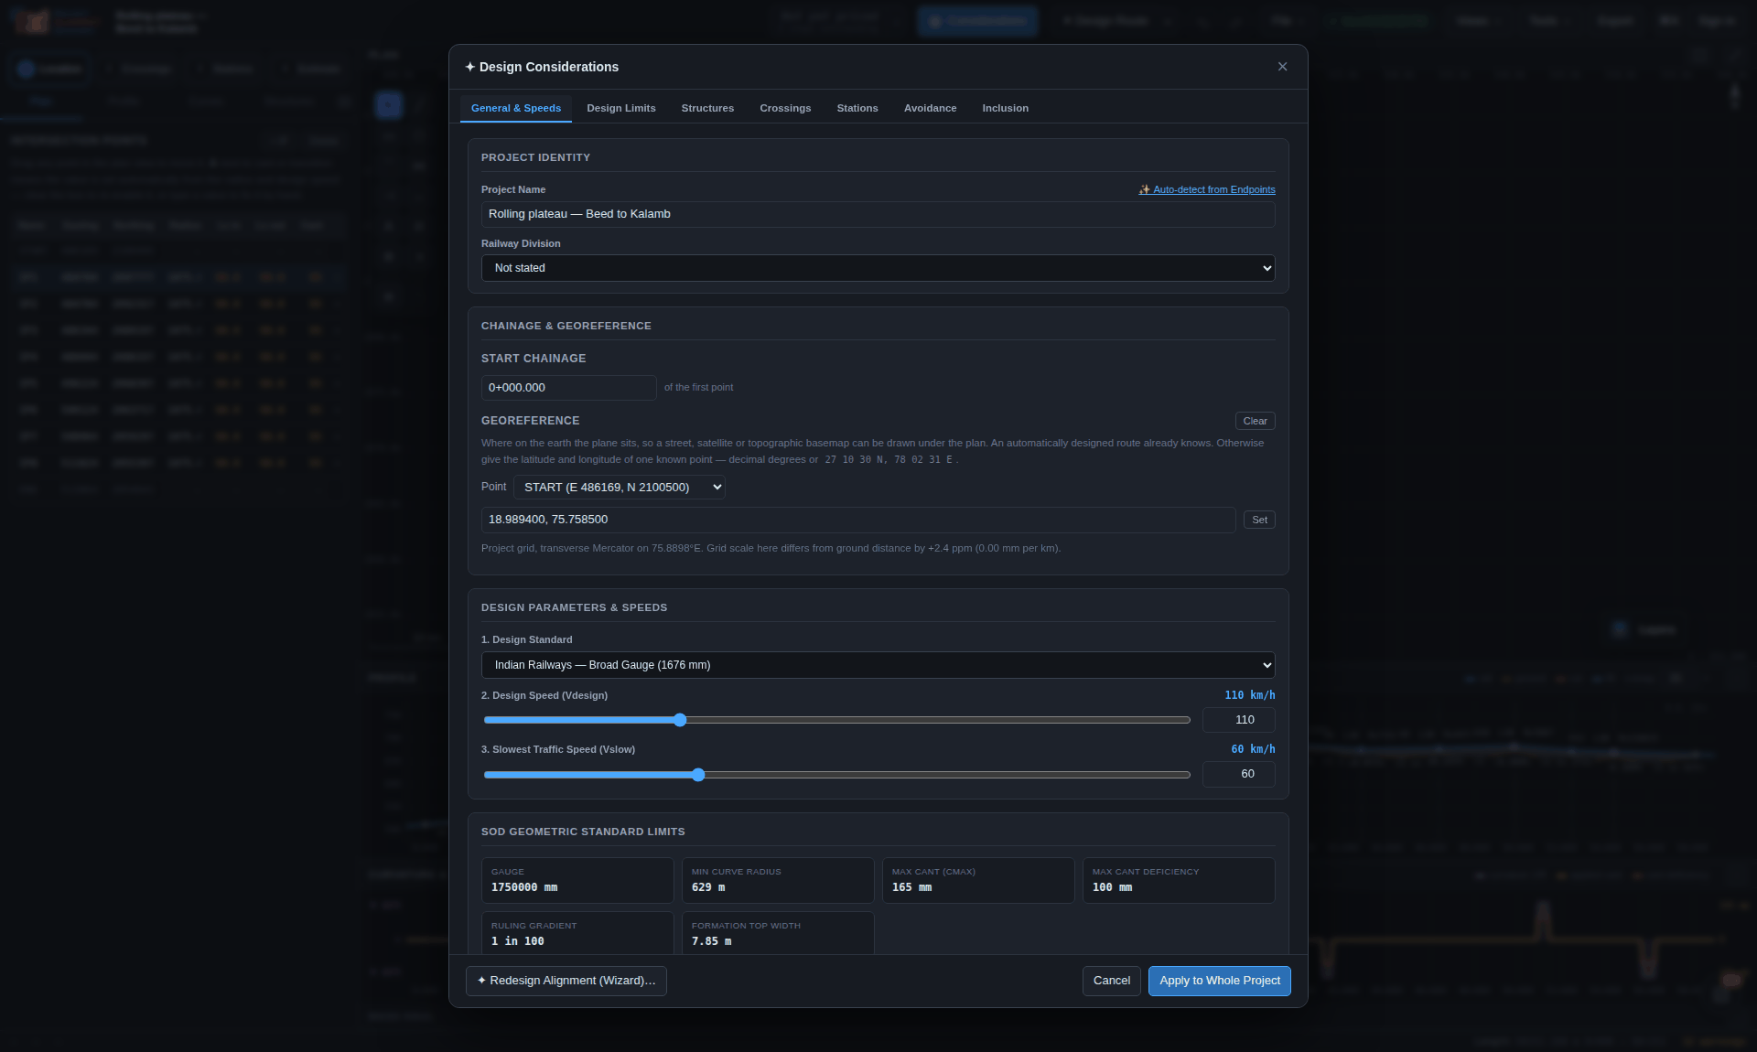Open the Railway Division dropdown
1757x1052 pixels.
click(878, 268)
